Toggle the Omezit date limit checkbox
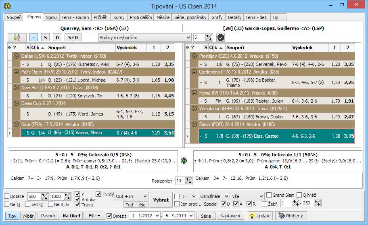This screenshot has width=368, height=225. (x=109, y=216)
